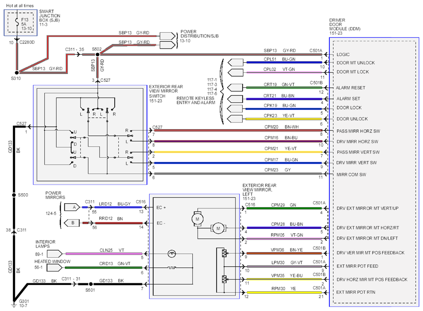Click the LOGIC pin label
This screenshot has height=311, width=423.
click(x=343, y=54)
